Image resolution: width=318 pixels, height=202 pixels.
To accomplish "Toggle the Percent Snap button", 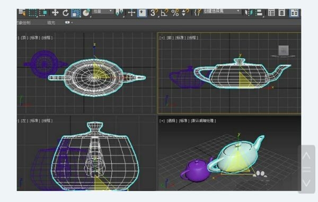I will click(x=175, y=13).
